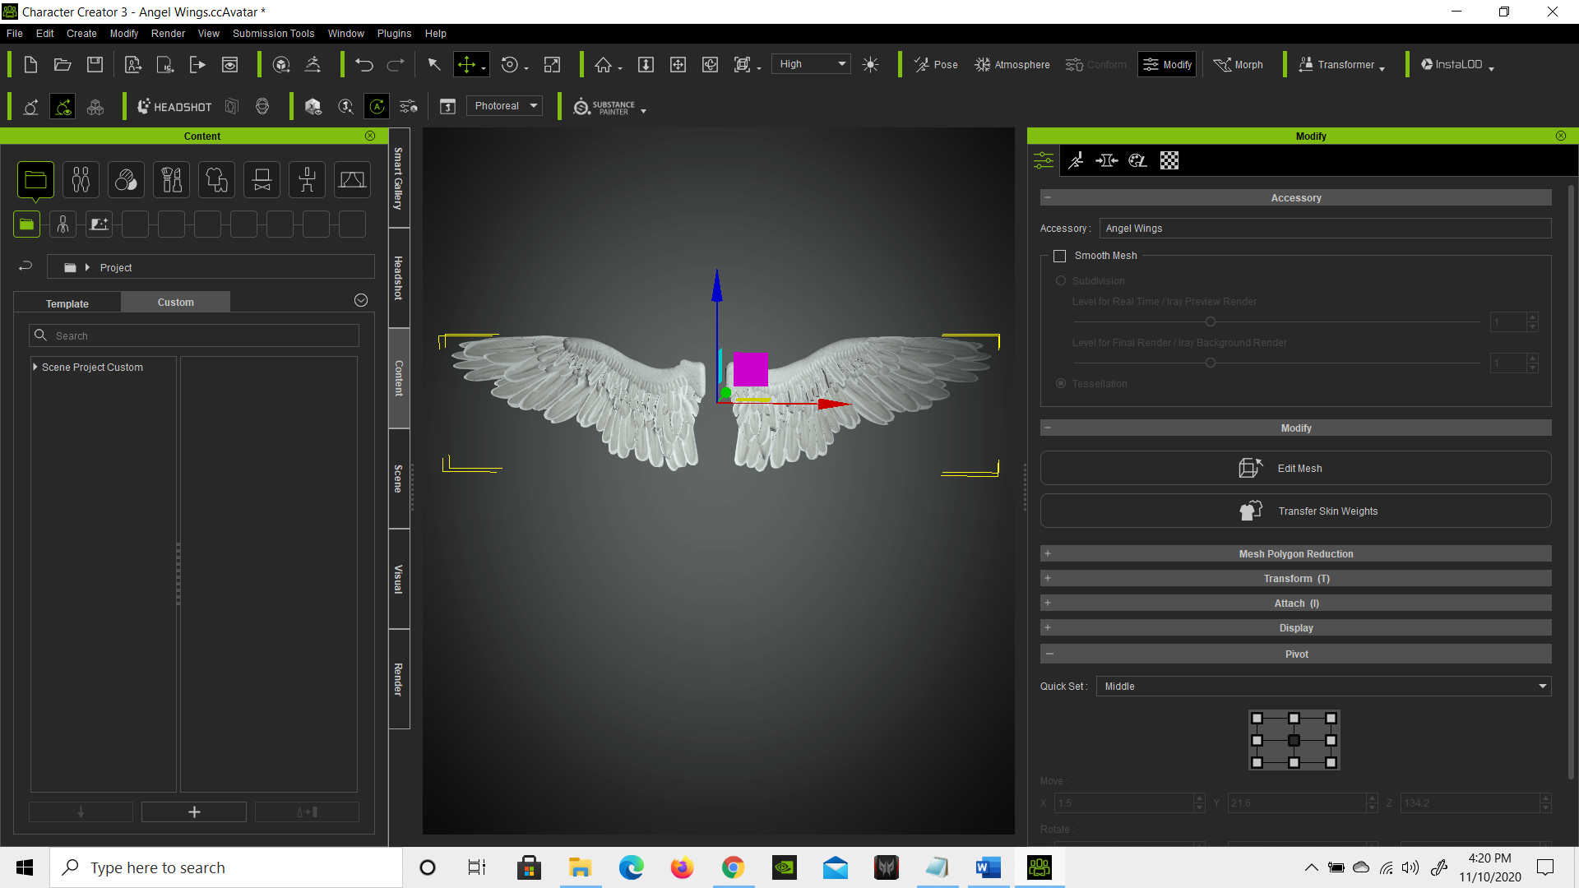Close the Modify panel
This screenshot has height=888, width=1579.
point(1561,136)
